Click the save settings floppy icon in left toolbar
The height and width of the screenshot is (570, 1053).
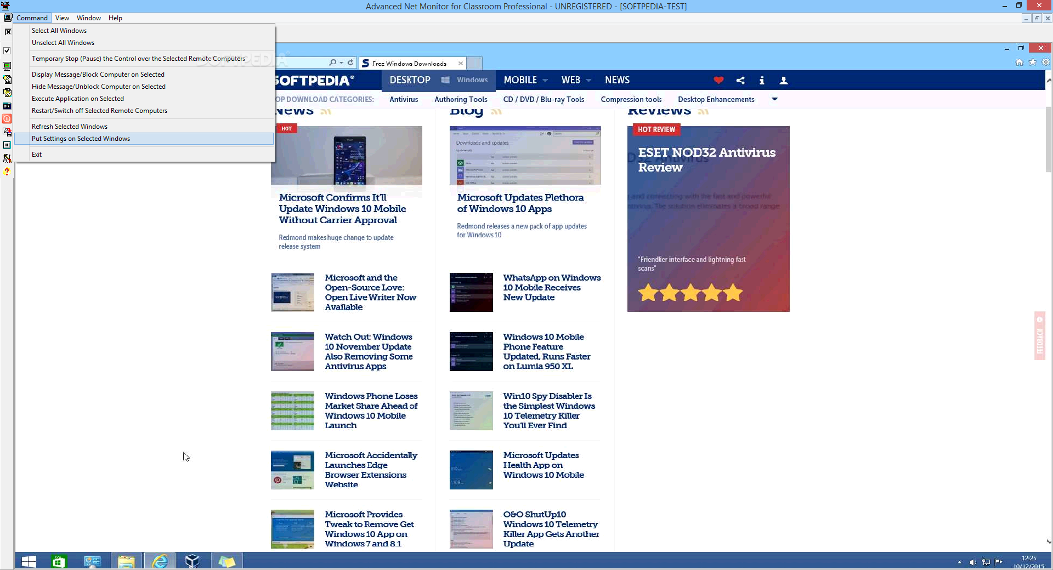[x=7, y=132]
